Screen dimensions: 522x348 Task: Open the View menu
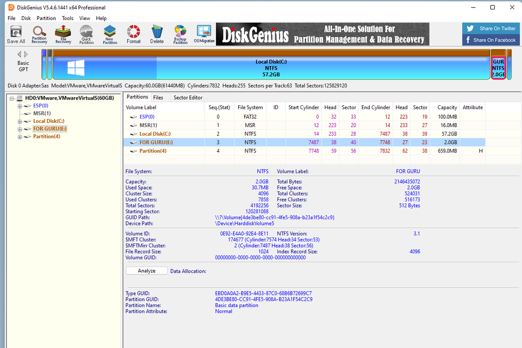click(84, 18)
